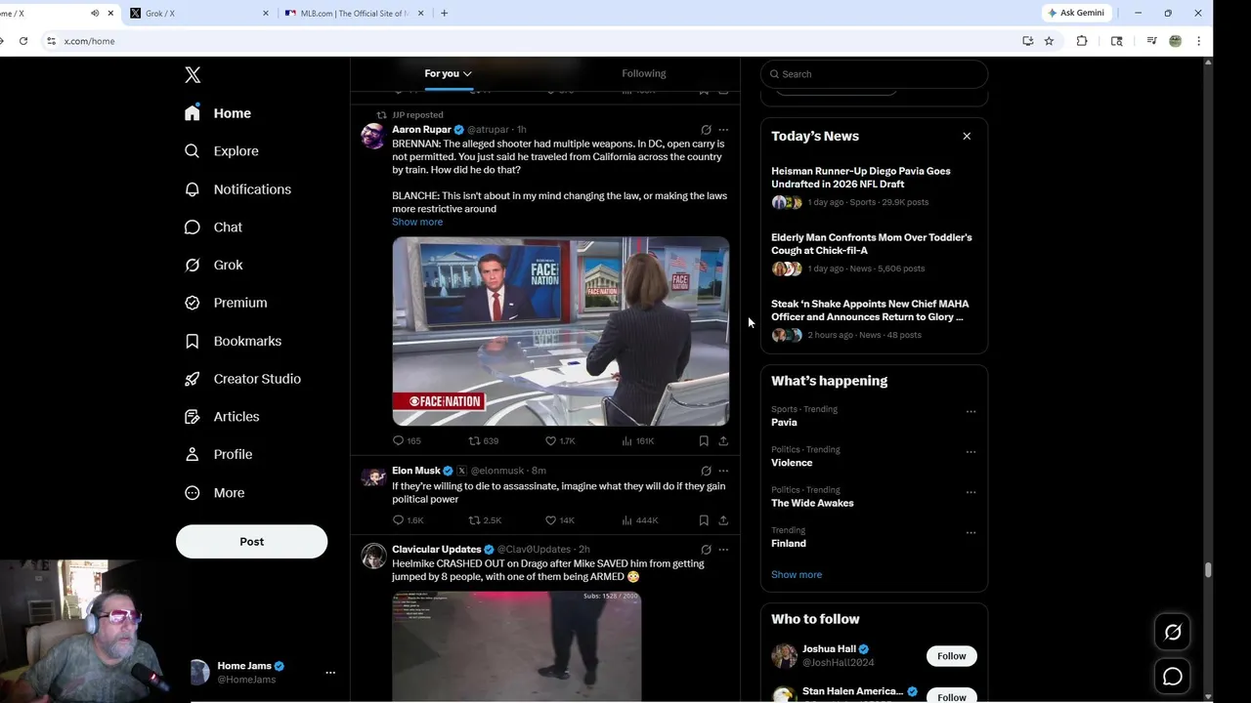
Task: Bookmark Aaron Rupar's post
Action: tap(704, 441)
